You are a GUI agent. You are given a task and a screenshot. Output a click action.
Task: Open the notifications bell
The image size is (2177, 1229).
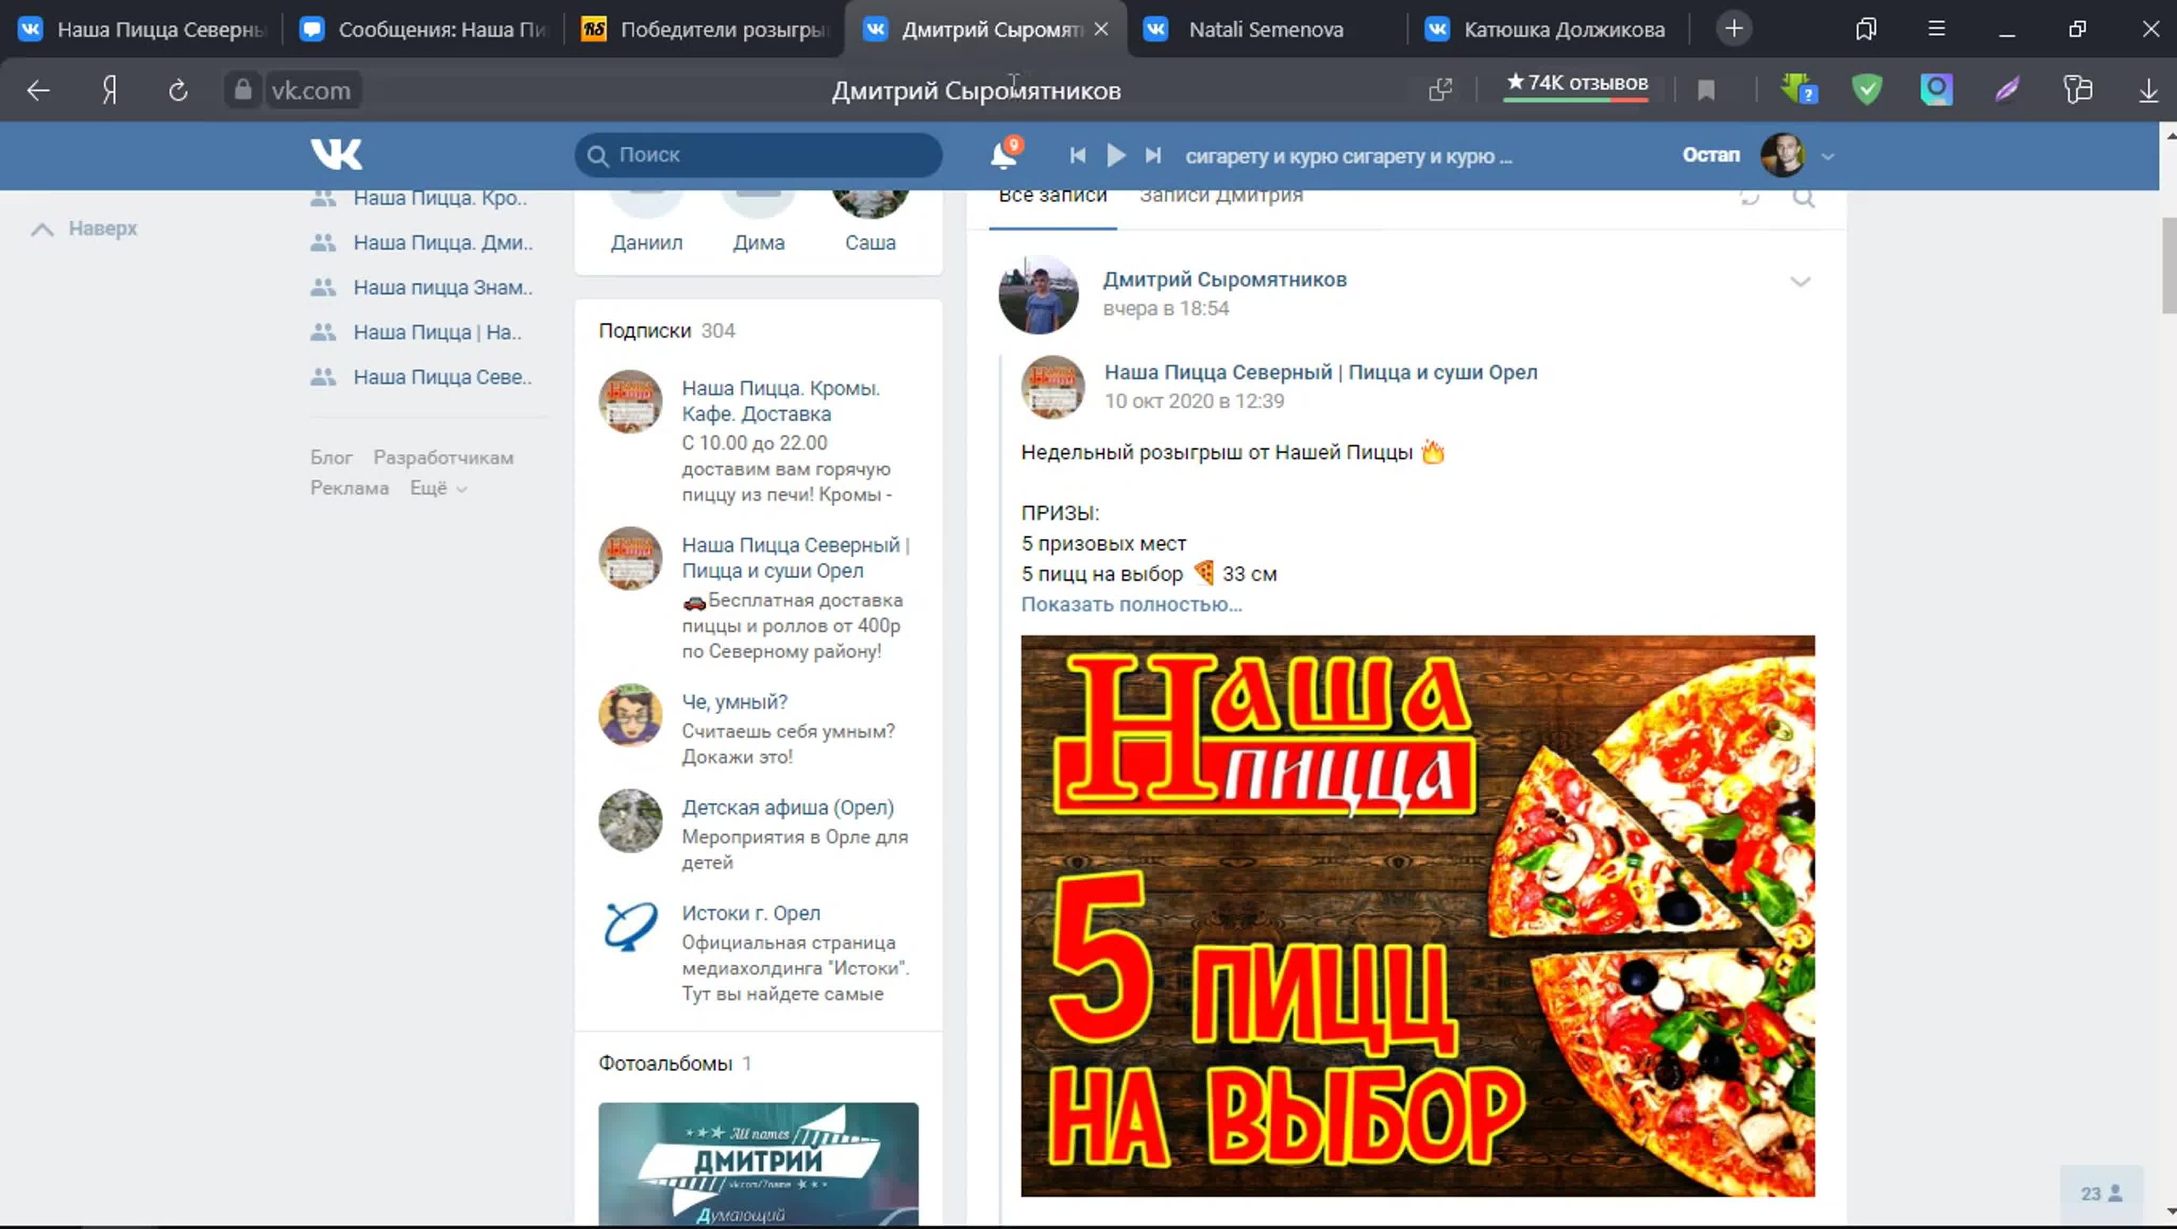tap(1003, 155)
